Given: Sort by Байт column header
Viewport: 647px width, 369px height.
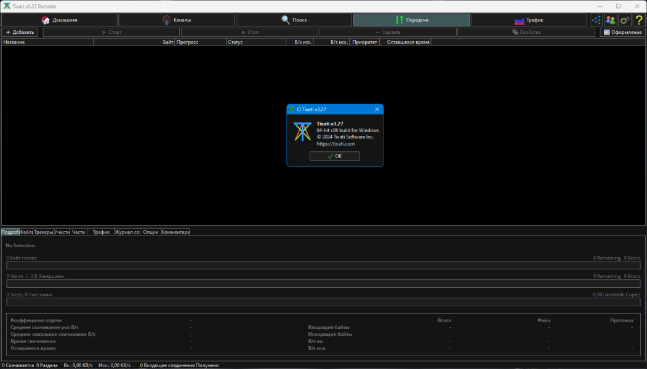Looking at the screenshot, I should pyautogui.click(x=134, y=42).
